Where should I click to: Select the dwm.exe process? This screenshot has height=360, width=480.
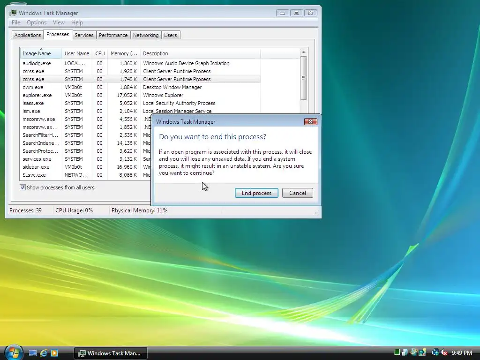tap(140, 87)
